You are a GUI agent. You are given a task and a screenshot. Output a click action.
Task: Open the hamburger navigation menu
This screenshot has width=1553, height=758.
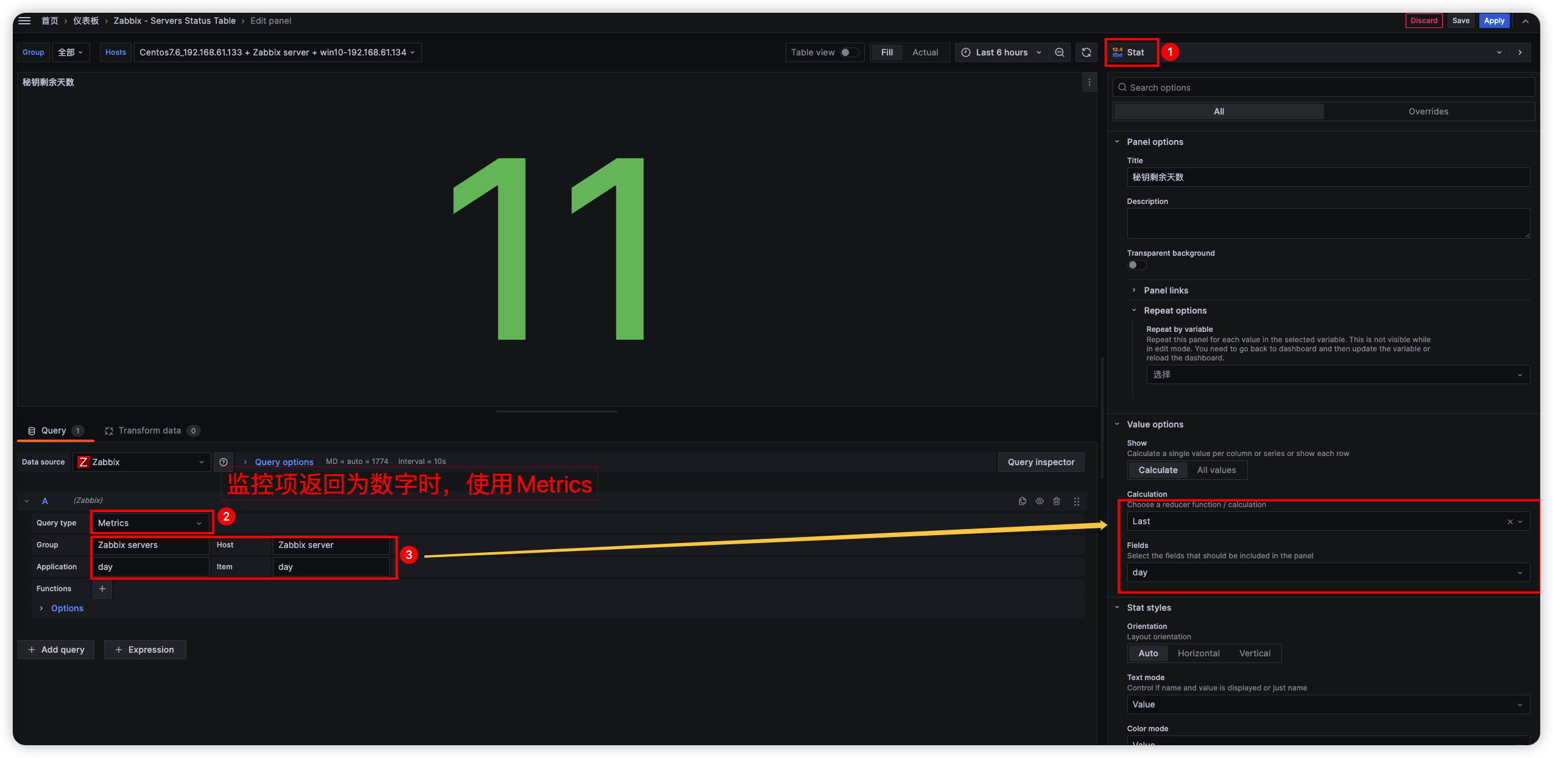coord(24,21)
